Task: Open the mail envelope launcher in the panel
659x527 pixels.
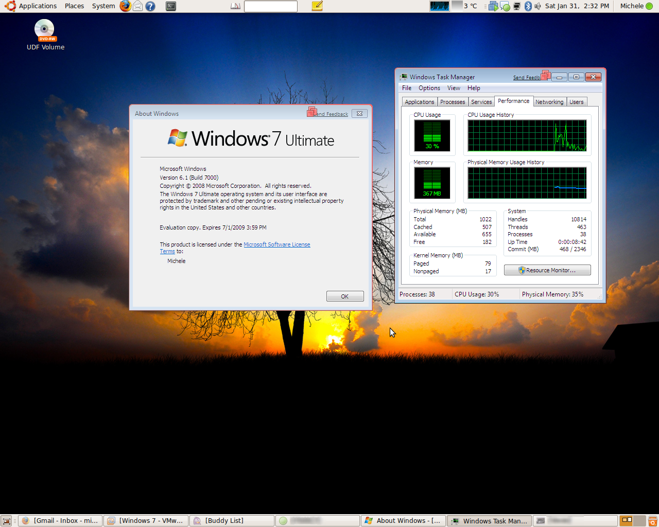Action: coord(138,6)
